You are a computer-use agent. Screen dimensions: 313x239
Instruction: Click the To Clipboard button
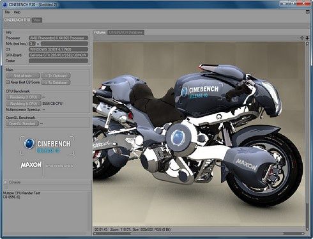click(x=56, y=76)
